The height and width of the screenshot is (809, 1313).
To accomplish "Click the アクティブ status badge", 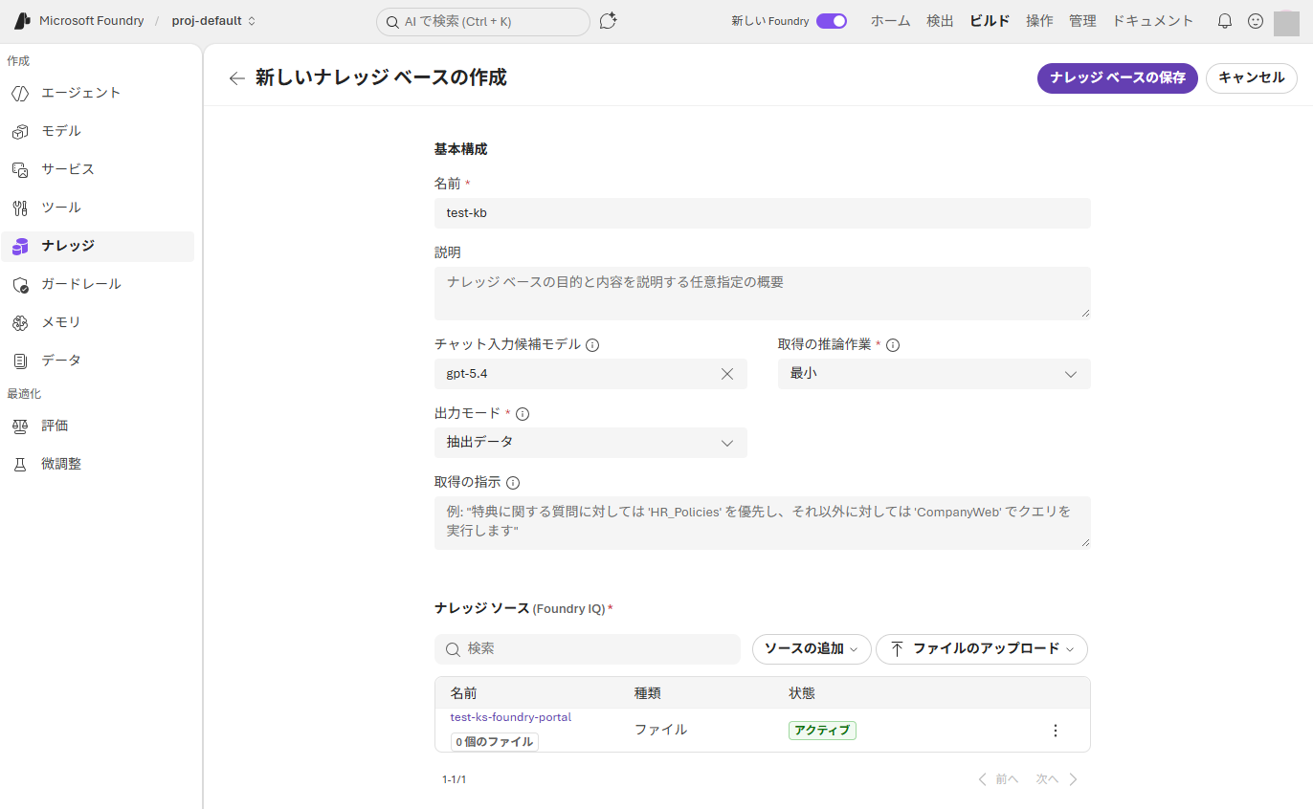I will click(822, 731).
